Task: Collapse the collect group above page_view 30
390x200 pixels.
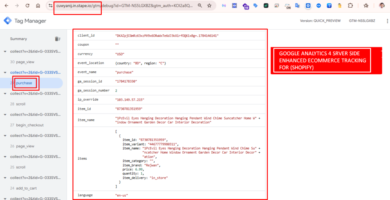Action: coord(5,51)
